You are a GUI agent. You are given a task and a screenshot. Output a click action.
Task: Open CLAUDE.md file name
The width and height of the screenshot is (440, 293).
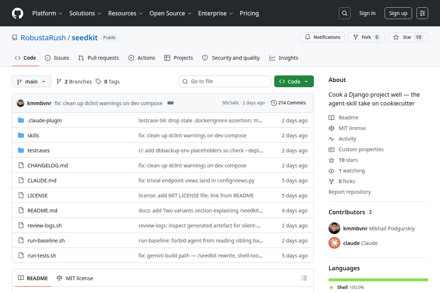click(x=42, y=181)
